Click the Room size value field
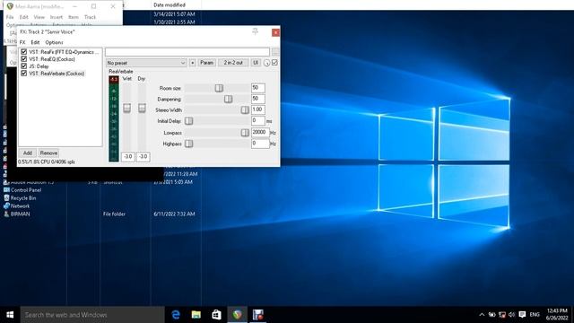 (x=258, y=88)
